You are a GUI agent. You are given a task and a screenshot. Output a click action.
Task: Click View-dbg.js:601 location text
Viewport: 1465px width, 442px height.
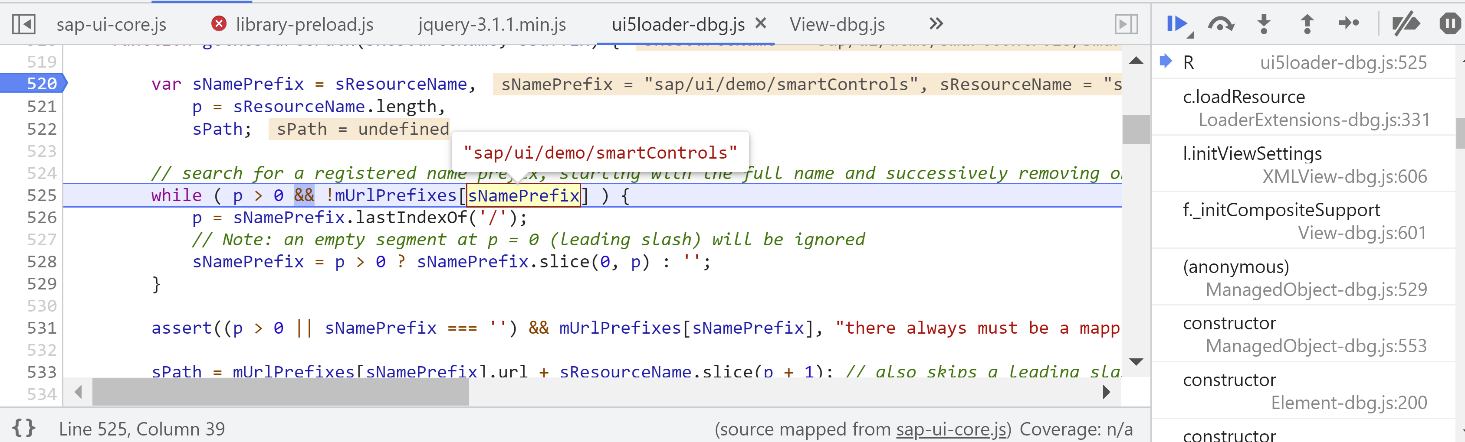[1362, 233]
